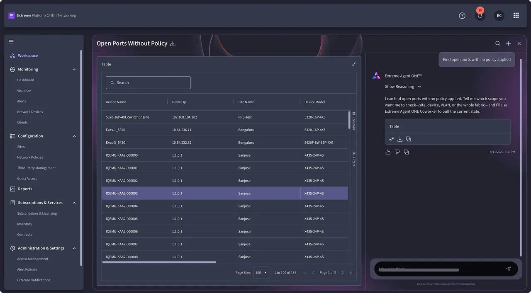Viewport: 531px width, 293px height.
Task: Select row IQEMU-KAA2-000005
Action: [224, 219]
